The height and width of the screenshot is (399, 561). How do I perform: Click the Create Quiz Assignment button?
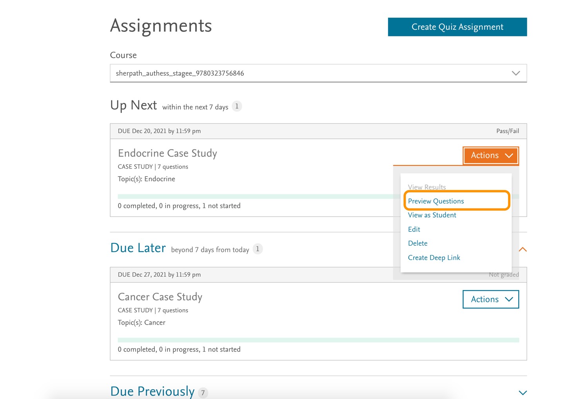(x=457, y=27)
